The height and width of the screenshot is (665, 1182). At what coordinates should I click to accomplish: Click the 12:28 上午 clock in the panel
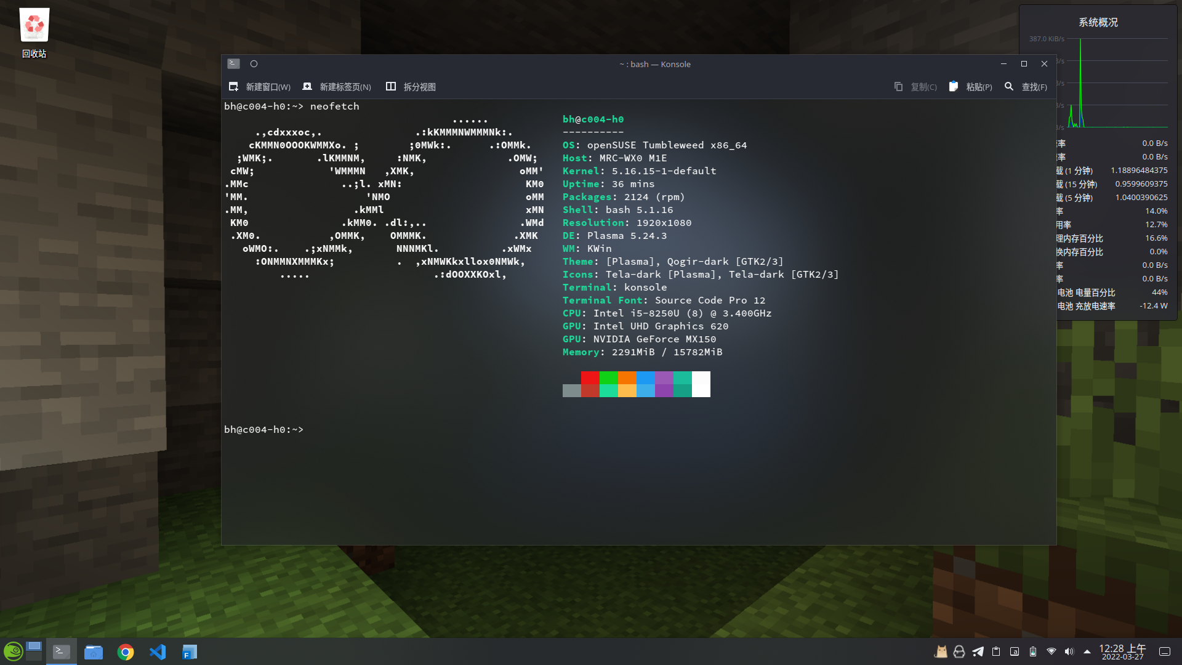tap(1123, 652)
